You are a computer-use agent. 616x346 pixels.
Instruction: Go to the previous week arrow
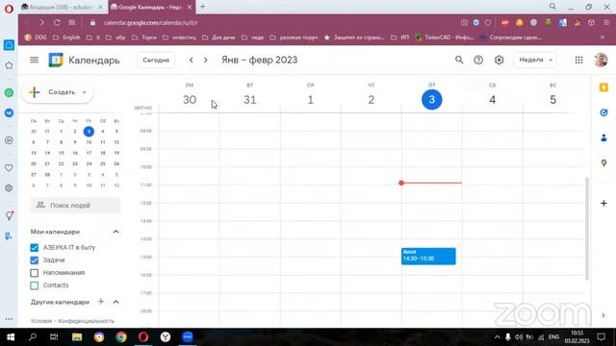tap(191, 60)
